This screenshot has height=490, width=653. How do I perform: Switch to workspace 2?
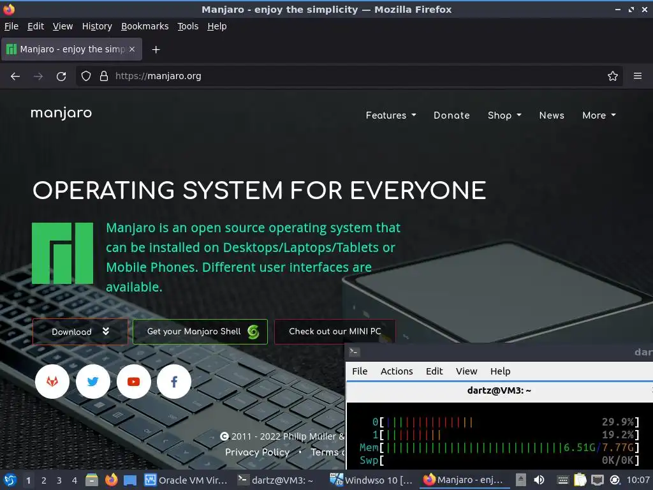pos(44,480)
